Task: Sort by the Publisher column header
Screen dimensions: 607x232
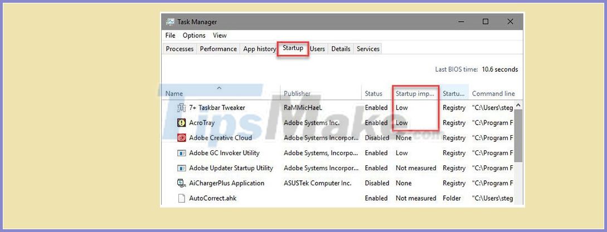Action: point(321,93)
